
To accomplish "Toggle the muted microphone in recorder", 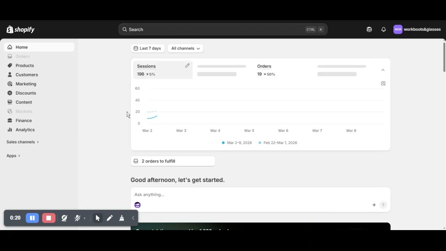I will [77, 218].
